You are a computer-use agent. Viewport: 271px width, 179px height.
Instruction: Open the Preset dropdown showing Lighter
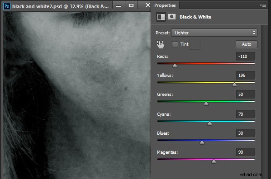214,33
